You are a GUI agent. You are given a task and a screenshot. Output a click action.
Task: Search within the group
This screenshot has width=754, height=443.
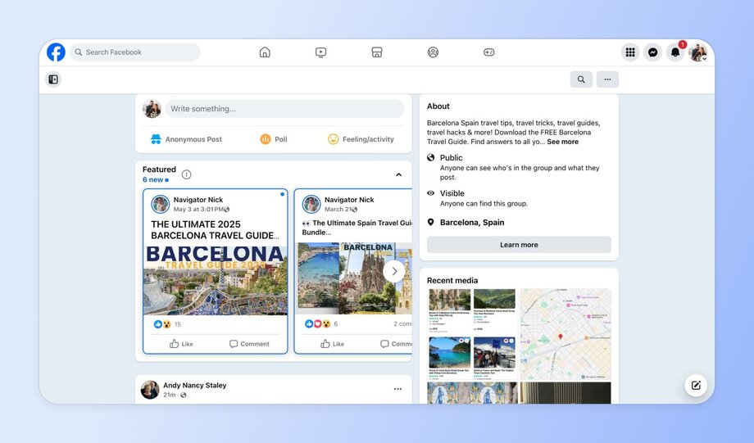pyautogui.click(x=581, y=79)
